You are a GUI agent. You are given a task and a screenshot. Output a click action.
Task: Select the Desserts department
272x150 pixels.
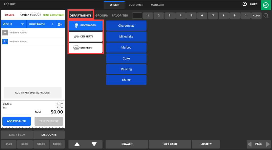(86, 37)
